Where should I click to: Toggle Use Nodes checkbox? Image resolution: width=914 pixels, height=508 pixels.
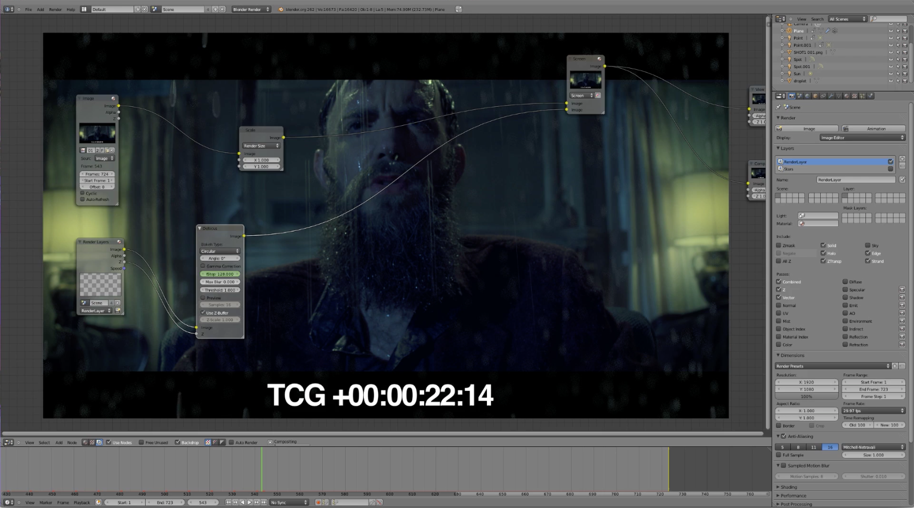tap(109, 442)
